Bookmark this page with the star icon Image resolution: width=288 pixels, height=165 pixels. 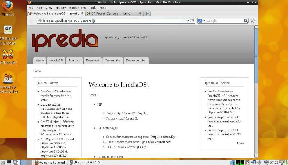tap(184, 21)
